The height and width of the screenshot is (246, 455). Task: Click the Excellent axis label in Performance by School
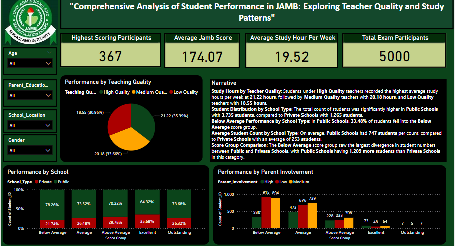coord(147,232)
